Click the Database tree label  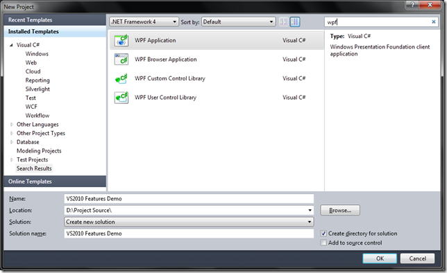pos(28,142)
